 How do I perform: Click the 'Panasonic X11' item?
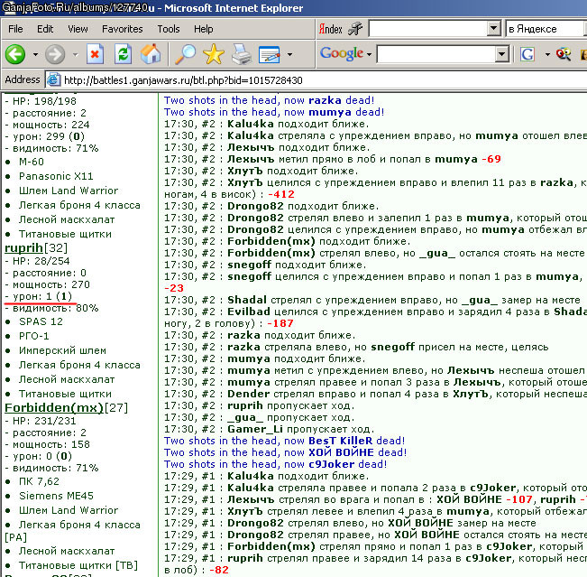pyautogui.click(x=56, y=176)
